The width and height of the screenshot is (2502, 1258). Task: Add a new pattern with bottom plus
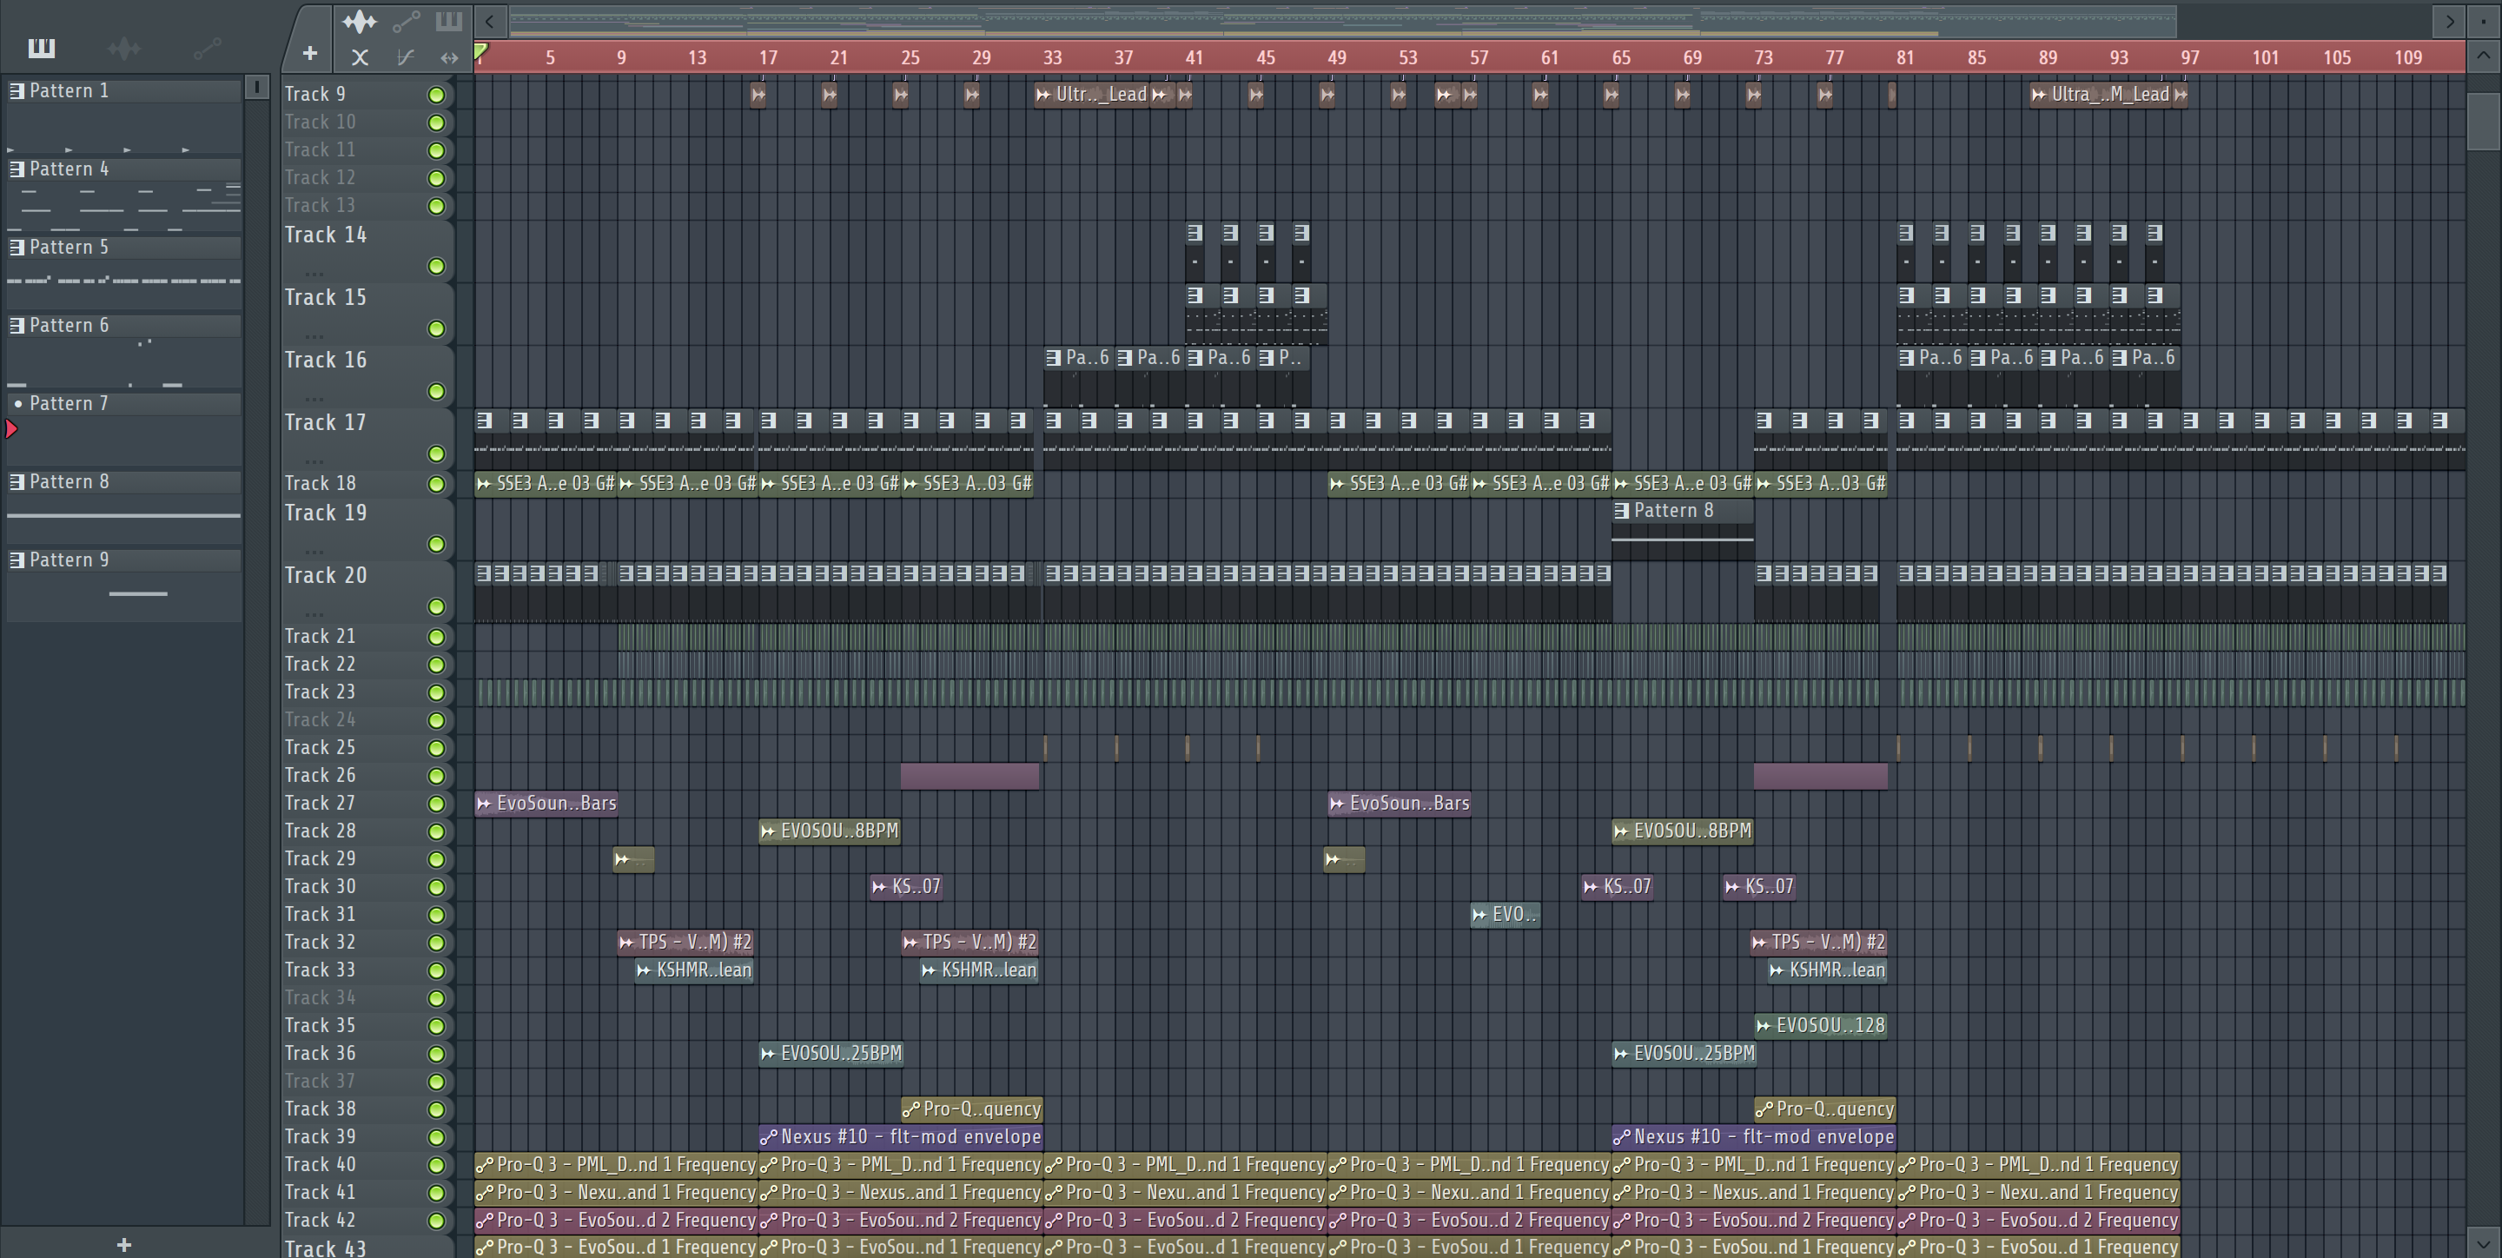tap(123, 1244)
